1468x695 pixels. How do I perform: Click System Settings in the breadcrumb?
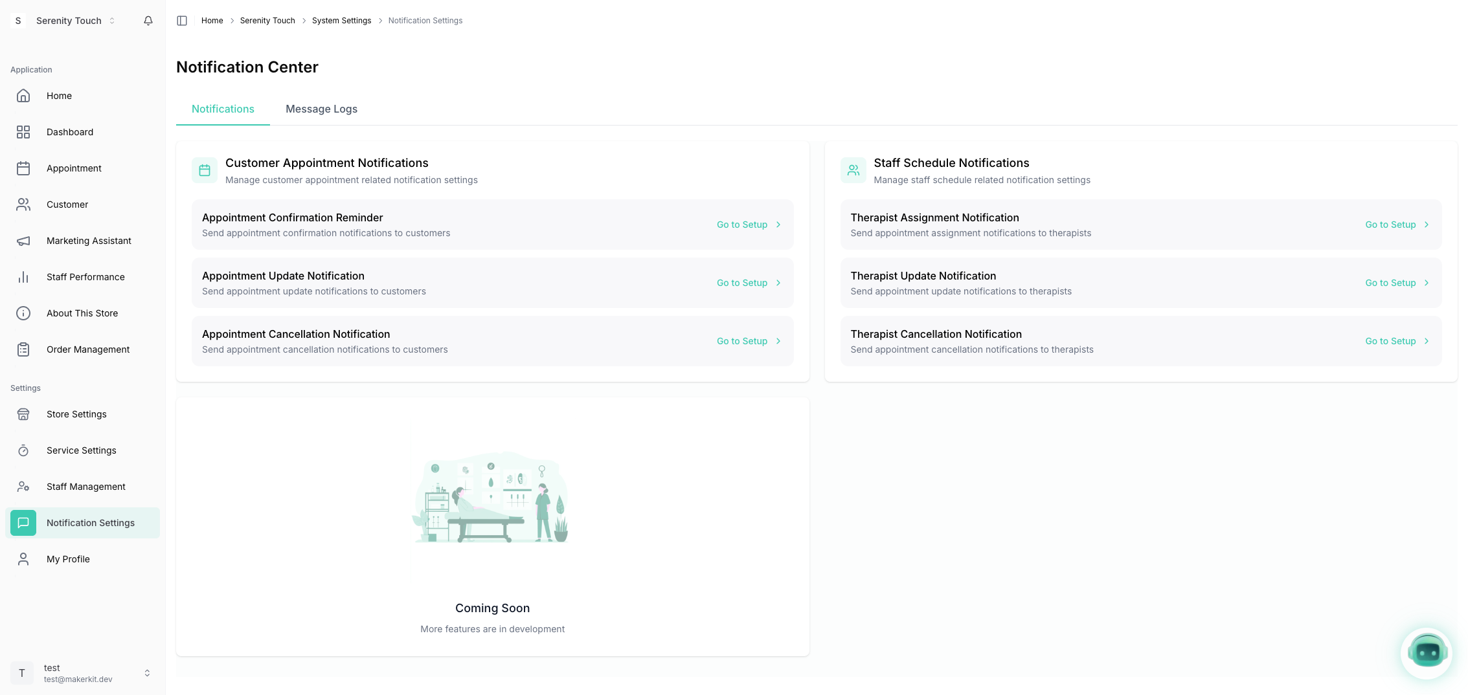click(x=341, y=21)
